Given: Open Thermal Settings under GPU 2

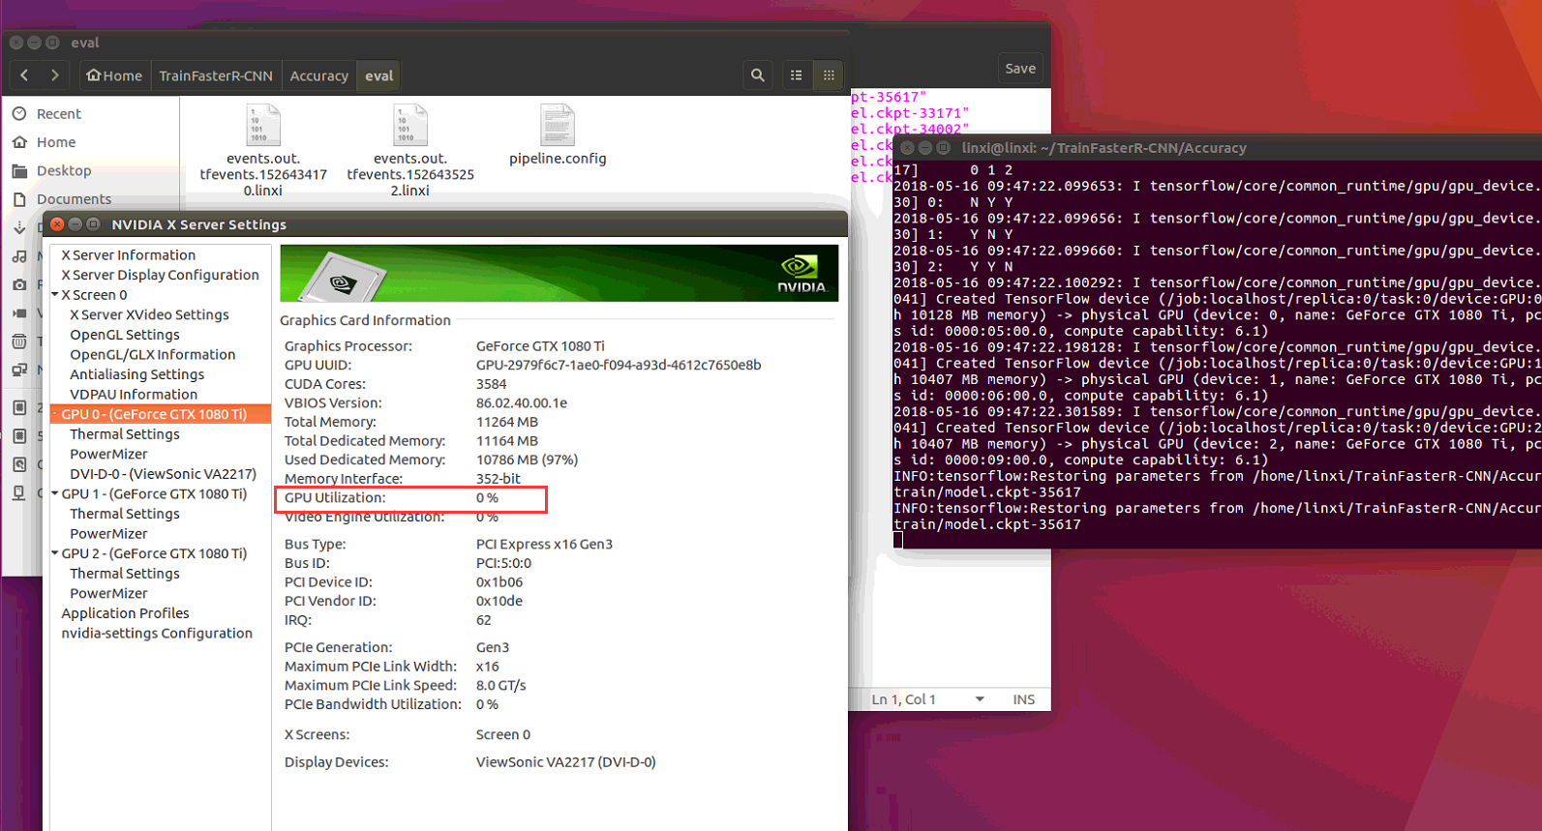Looking at the screenshot, I should [125, 574].
